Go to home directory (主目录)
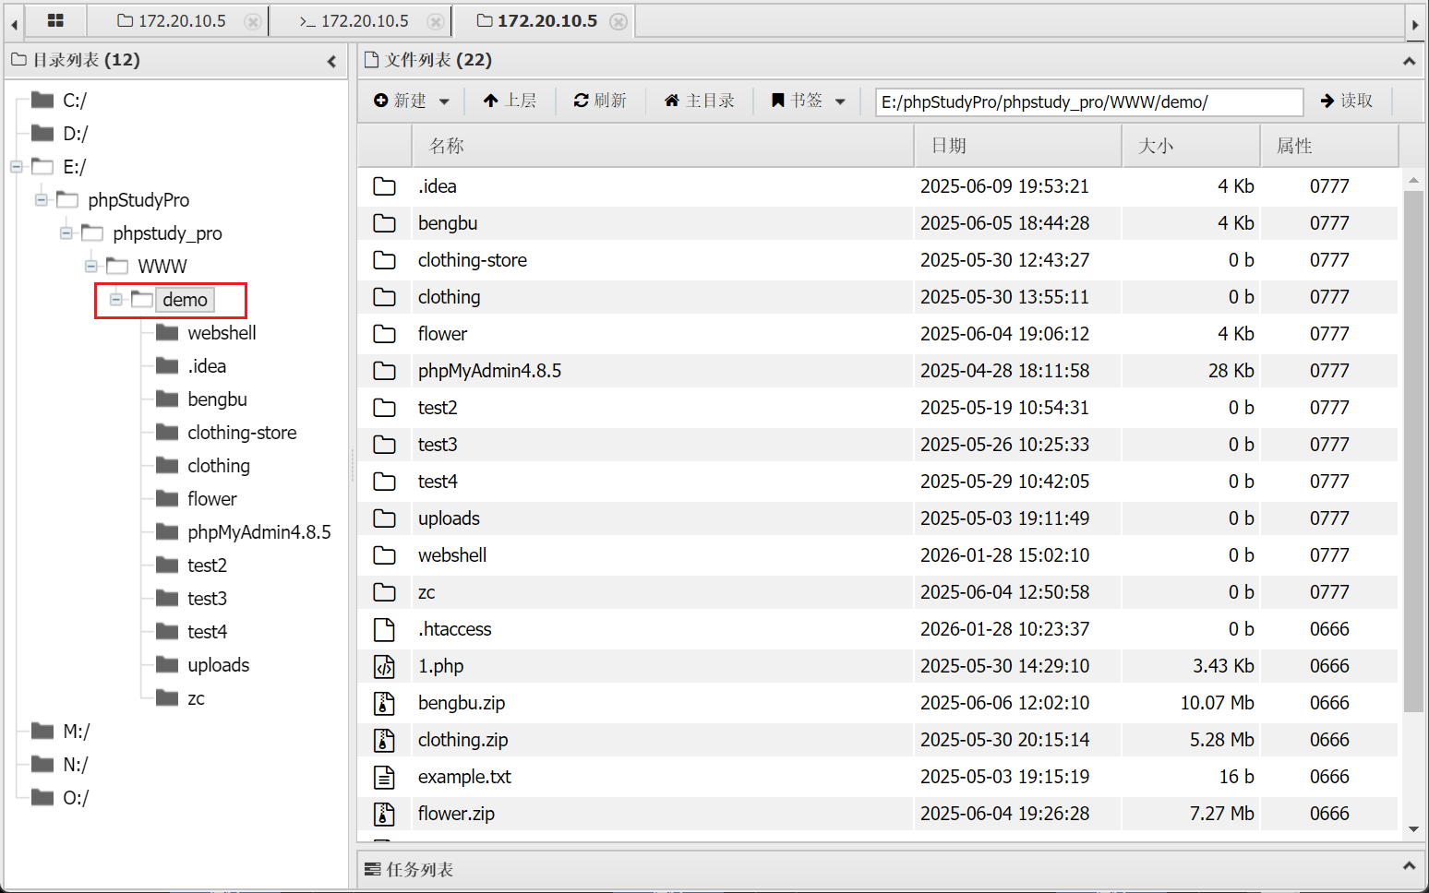The image size is (1429, 893). [700, 101]
